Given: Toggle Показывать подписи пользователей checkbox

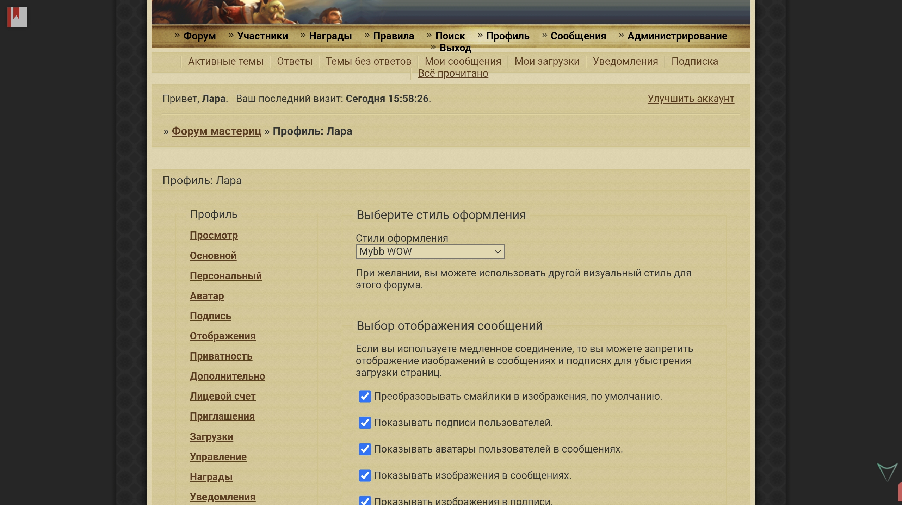Looking at the screenshot, I should tap(365, 423).
